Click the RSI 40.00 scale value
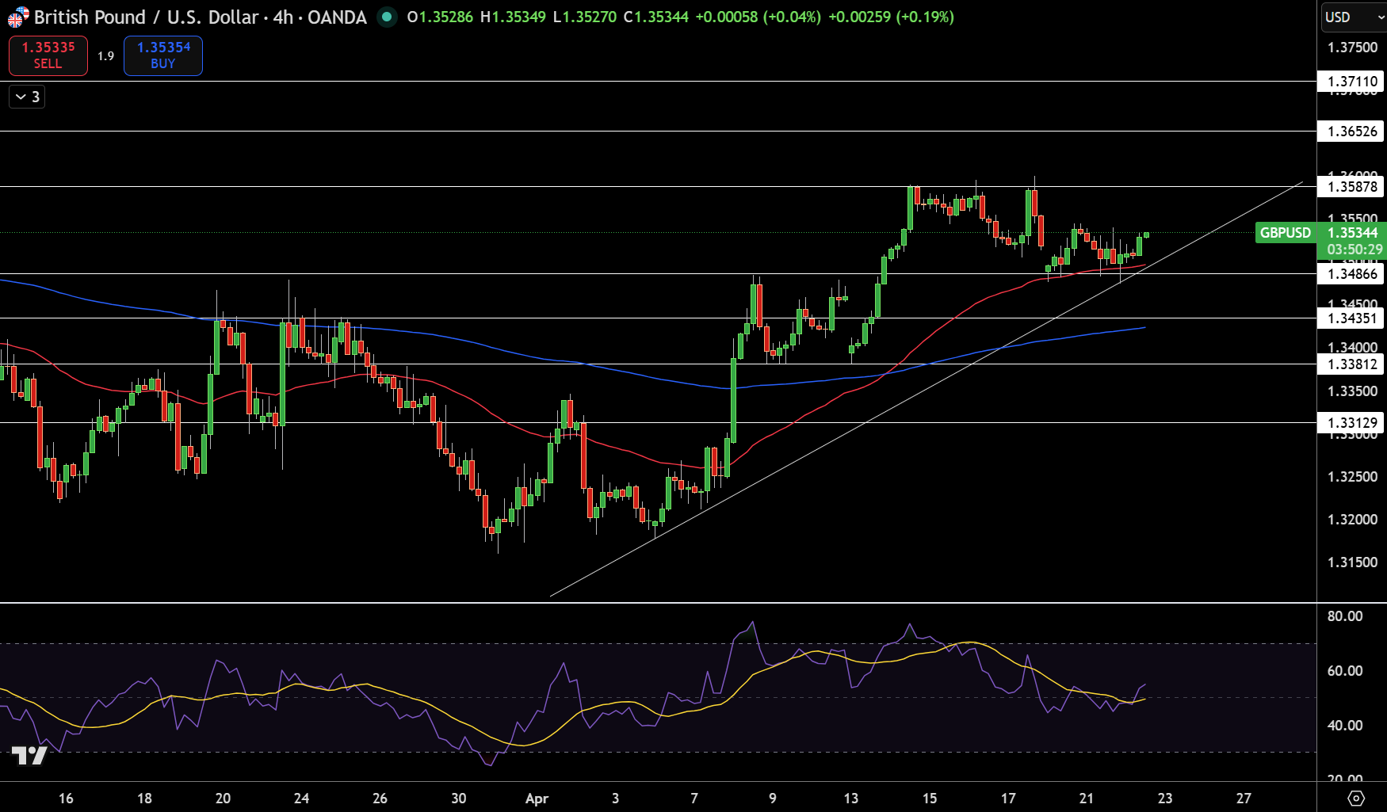Viewport: 1387px width, 812px height. 1345,726
